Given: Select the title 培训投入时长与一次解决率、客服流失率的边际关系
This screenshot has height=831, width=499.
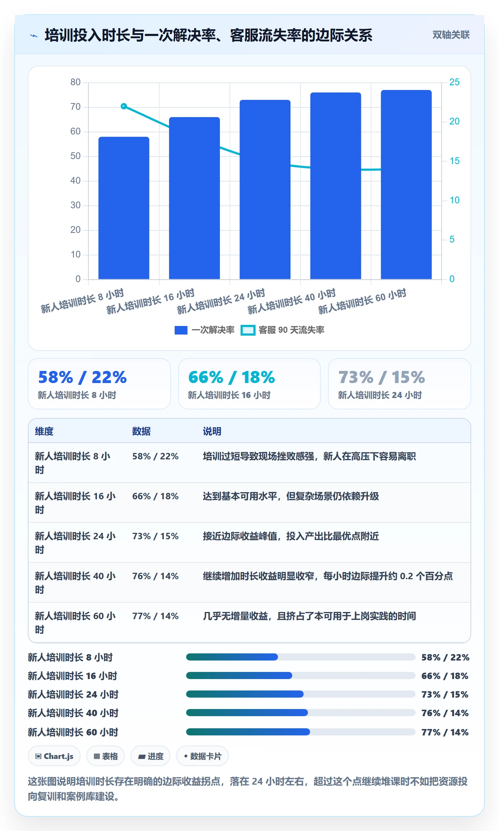Looking at the screenshot, I should click(209, 35).
